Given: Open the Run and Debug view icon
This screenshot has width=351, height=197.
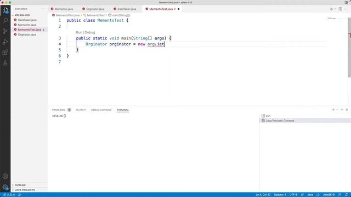Looking at the screenshot, I should pyautogui.click(x=5, y=42).
